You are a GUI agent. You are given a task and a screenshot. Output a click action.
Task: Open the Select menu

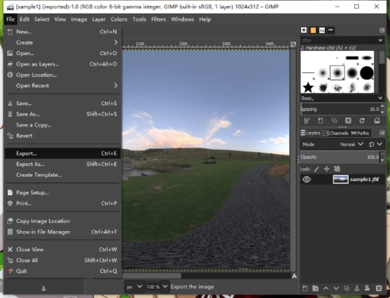pyautogui.click(x=42, y=19)
